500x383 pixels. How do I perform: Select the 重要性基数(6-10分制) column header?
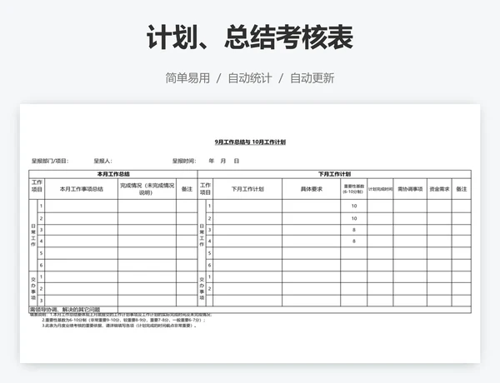point(353,189)
